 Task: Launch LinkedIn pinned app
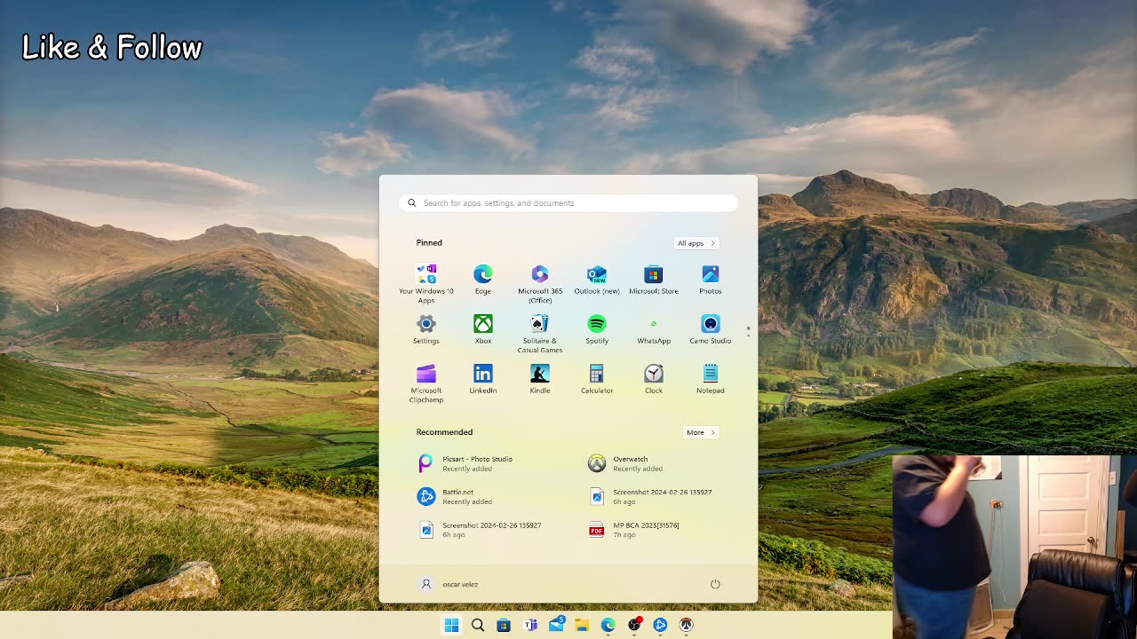coord(483,379)
